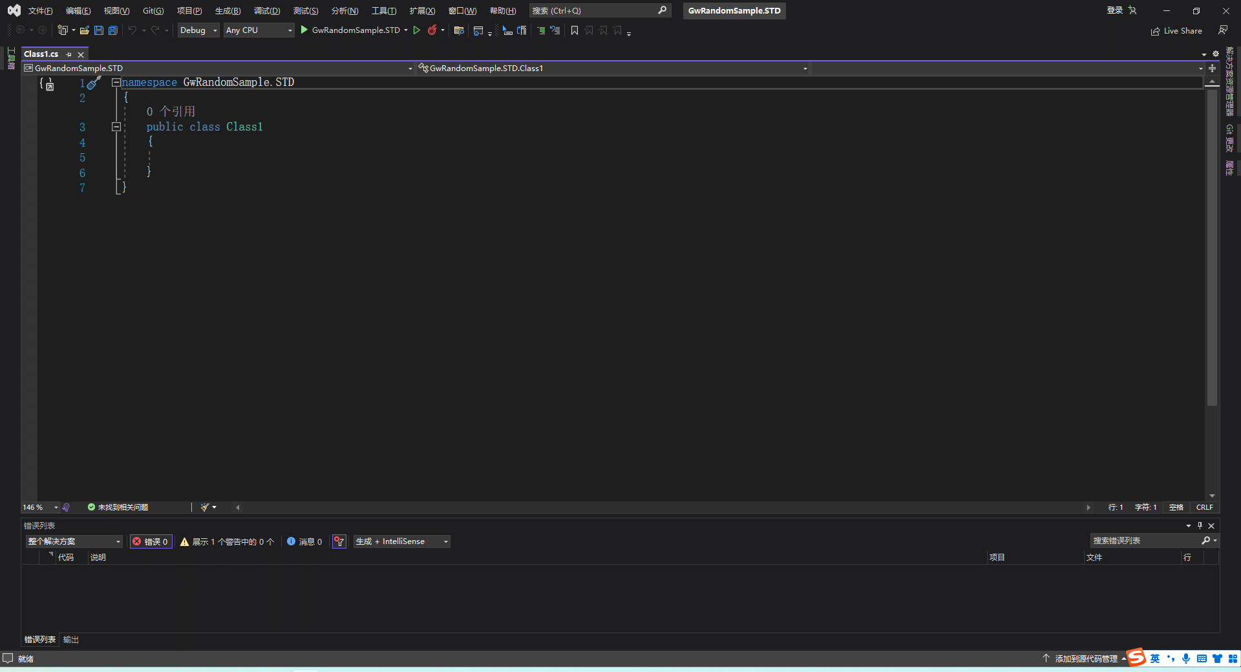Click 添加到源代码管理 in status bar
1241x672 pixels.
[1086, 658]
